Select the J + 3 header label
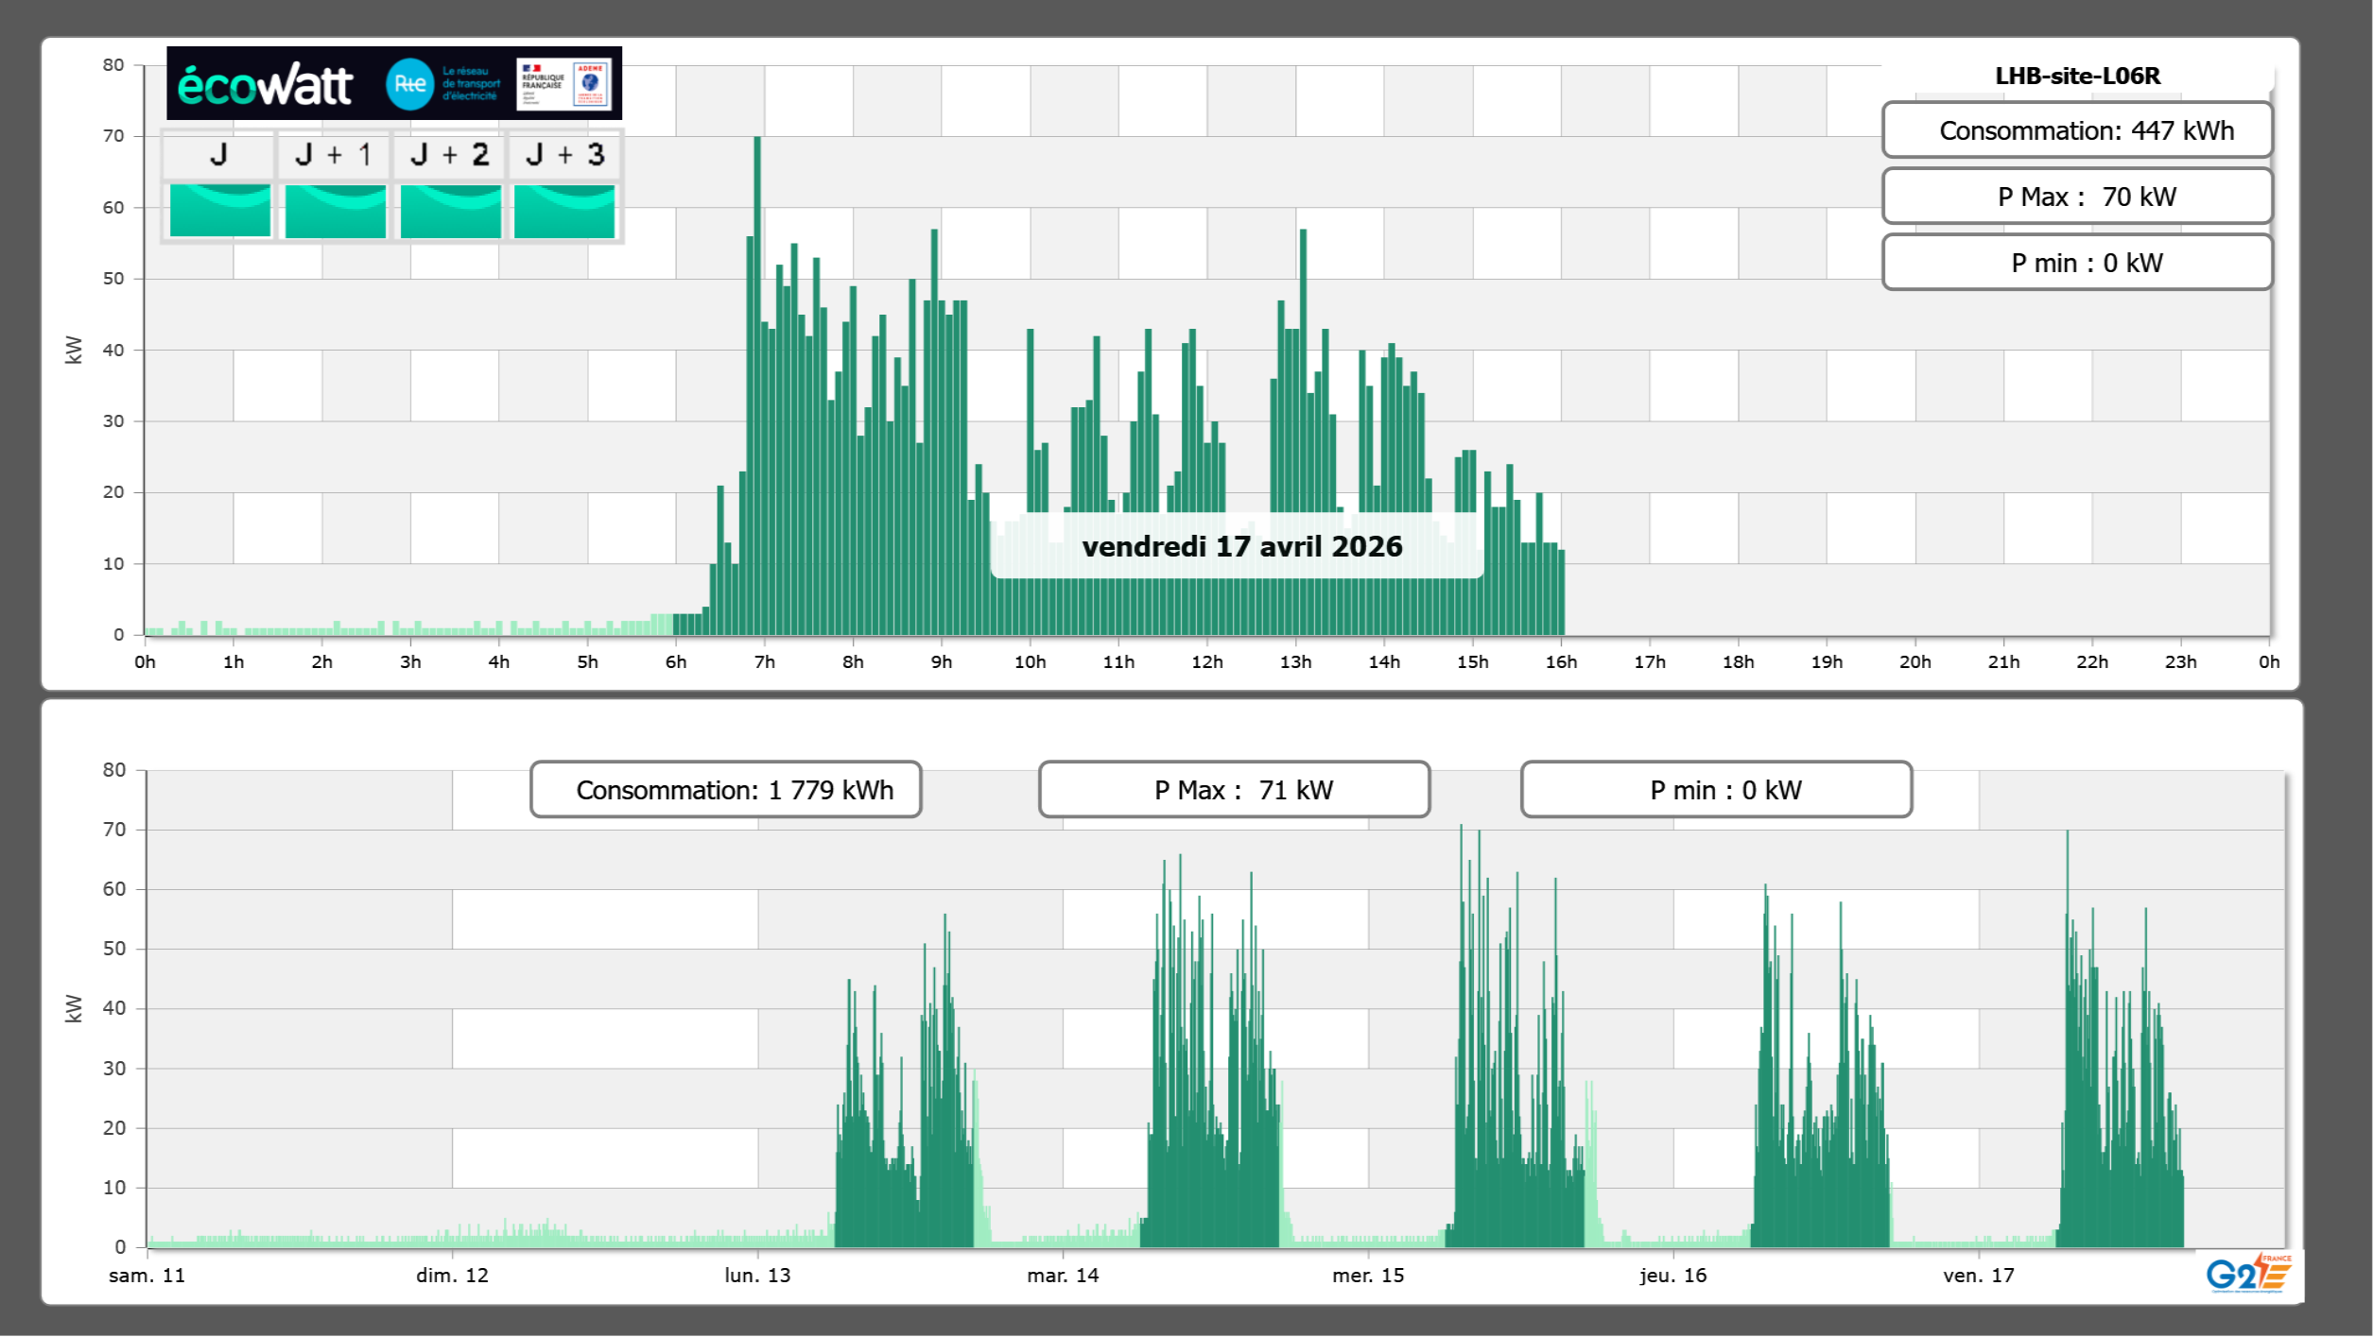Image resolution: width=2374 pixels, height=1337 pixels. [564, 155]
